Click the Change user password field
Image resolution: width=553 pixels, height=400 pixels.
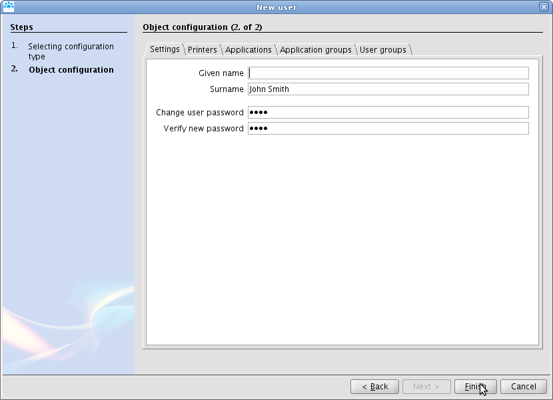coord(388,113)
